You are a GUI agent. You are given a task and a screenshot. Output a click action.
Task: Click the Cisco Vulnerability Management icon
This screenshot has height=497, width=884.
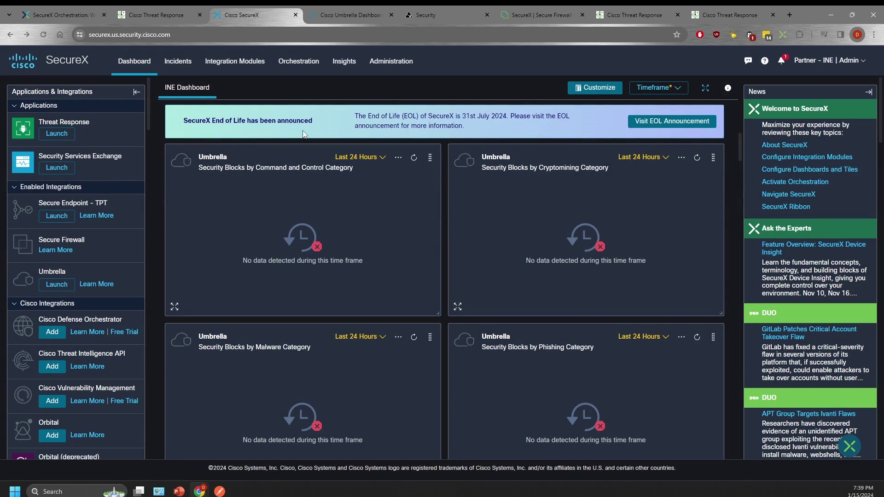click(23, 394)
